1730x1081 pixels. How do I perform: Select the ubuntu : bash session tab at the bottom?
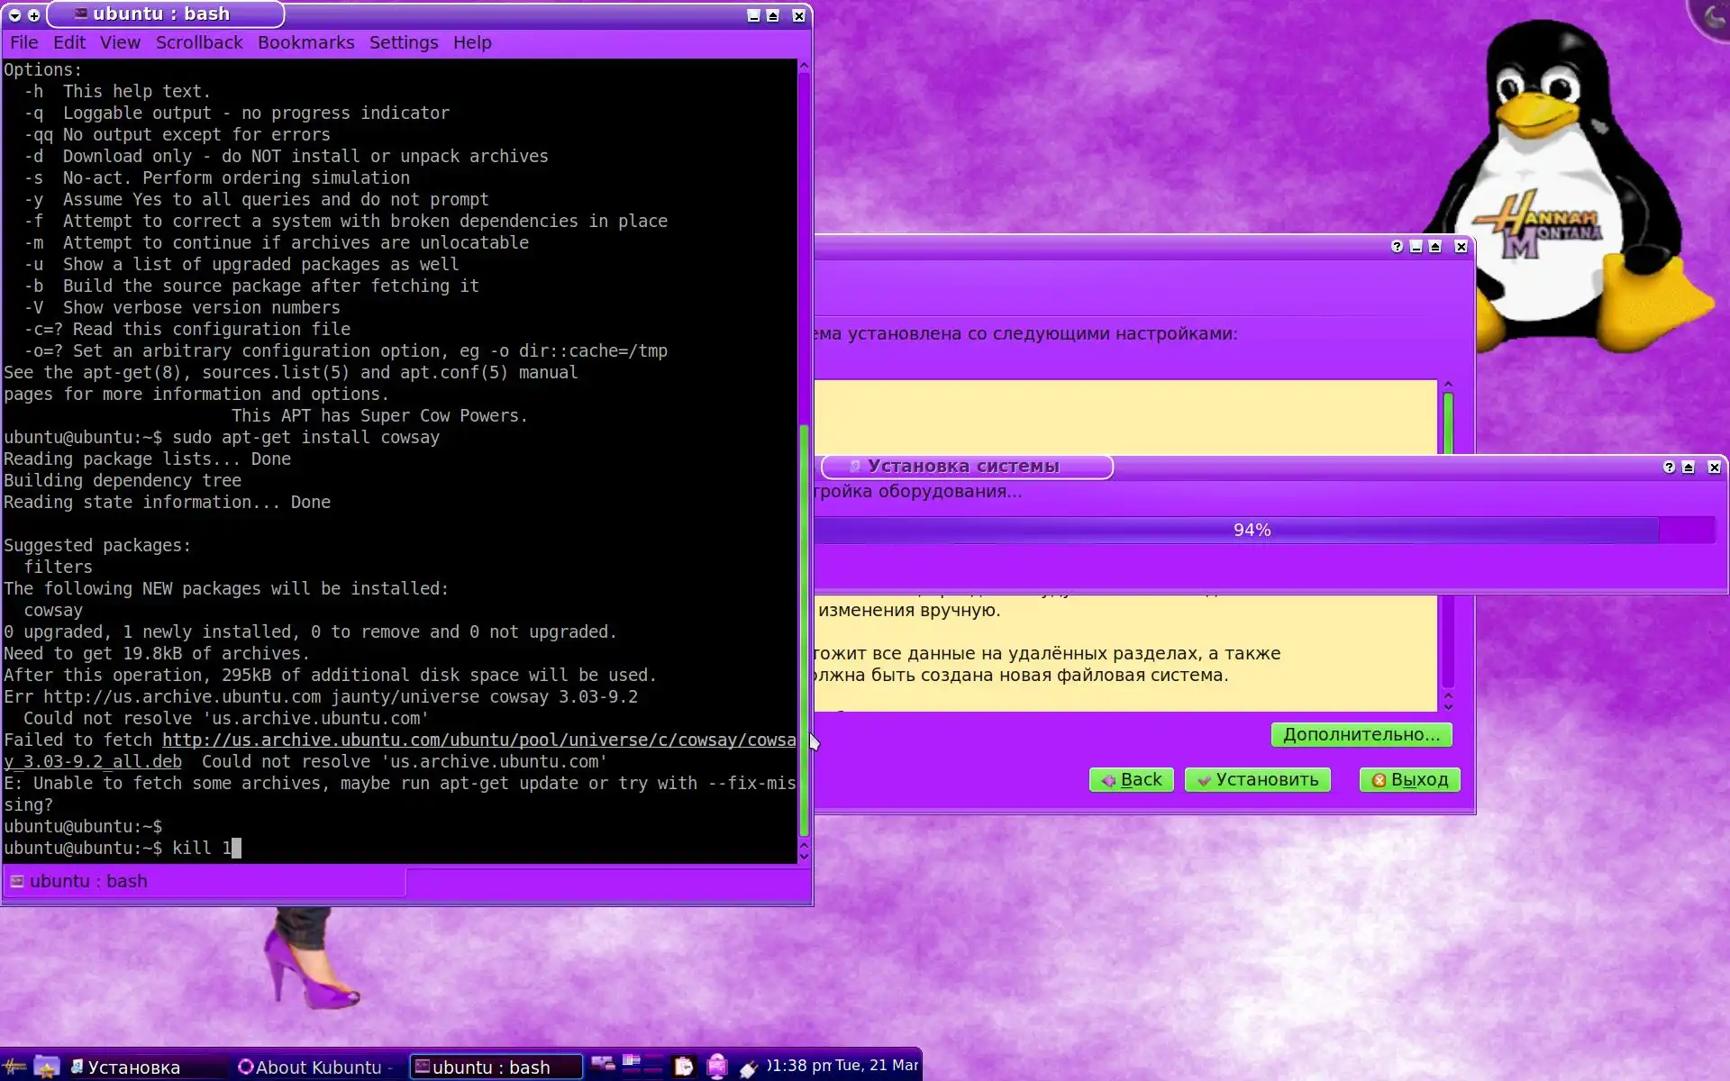coord(88,881)
